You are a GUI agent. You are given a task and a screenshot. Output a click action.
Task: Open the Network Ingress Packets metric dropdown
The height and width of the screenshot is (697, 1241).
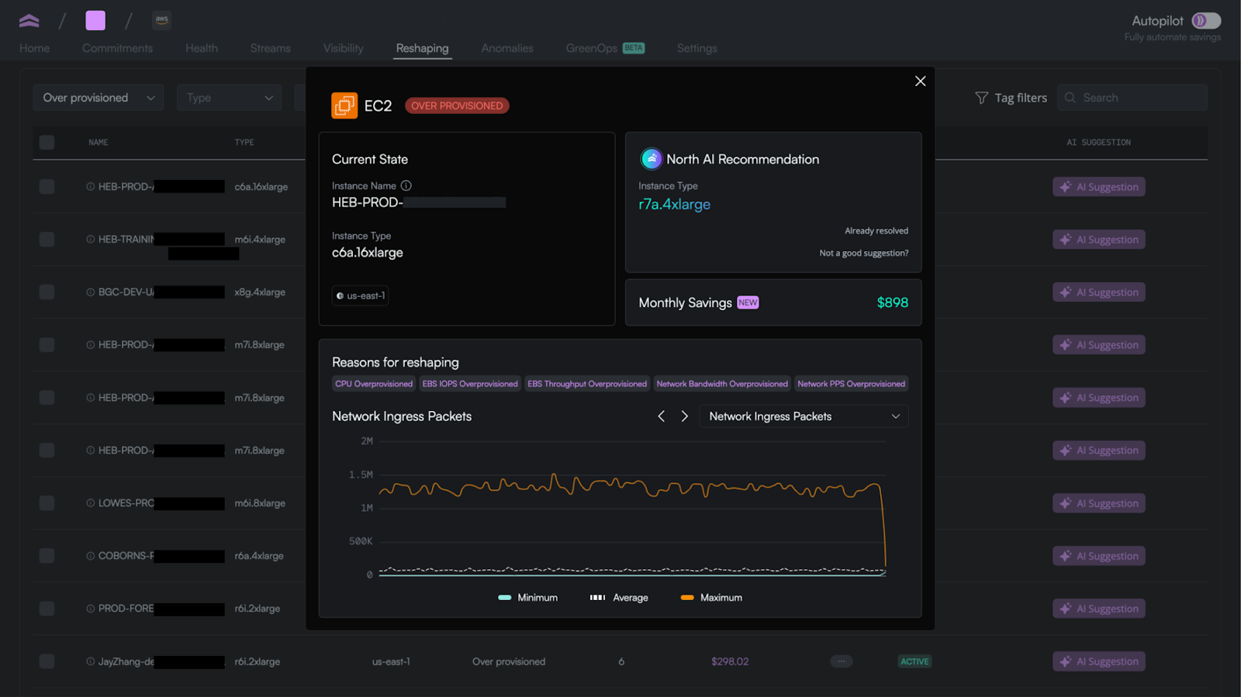point(804,416)
